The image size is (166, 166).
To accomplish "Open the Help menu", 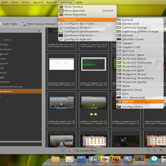I will click(79, 2).
